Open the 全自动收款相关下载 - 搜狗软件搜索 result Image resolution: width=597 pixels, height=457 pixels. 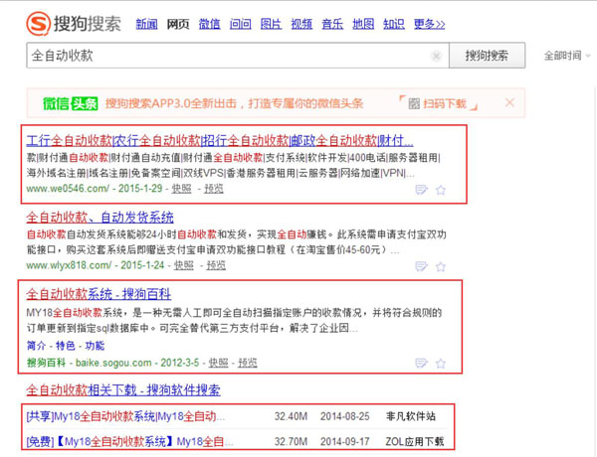123,390
